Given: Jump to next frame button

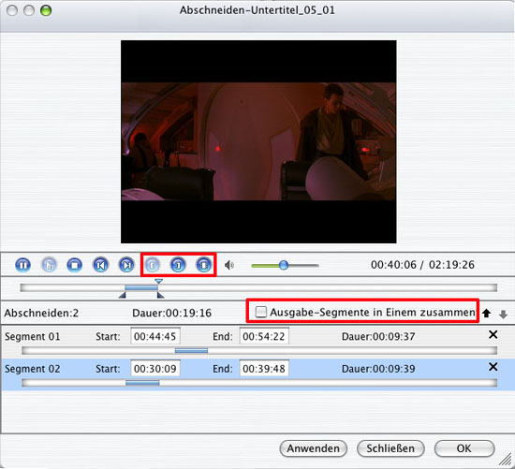Looking at the screenshot, I should pyautogui.click(x=126, y=265).
